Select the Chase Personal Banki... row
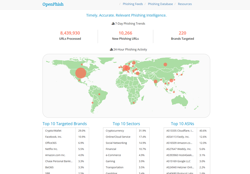 (66, 161)
